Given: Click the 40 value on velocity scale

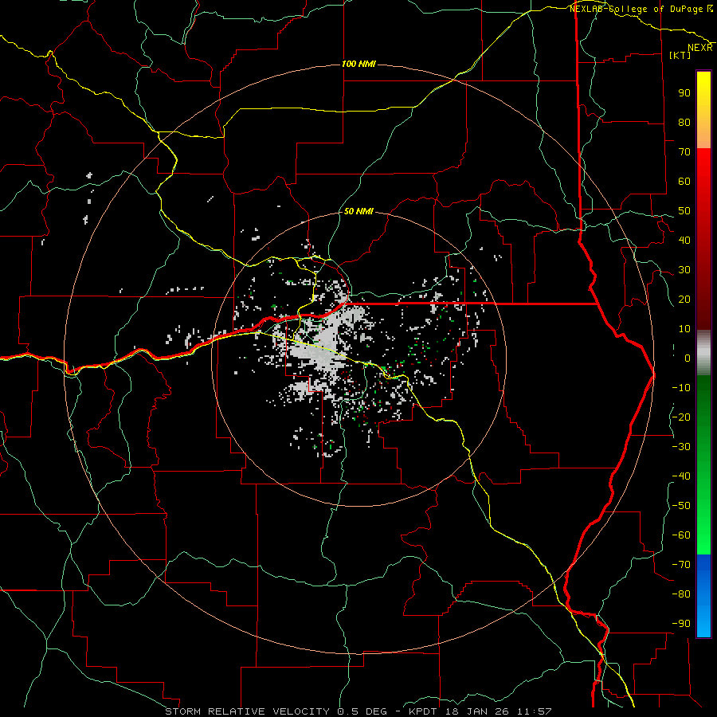Looking at the screenshot, I should pyautogui.click(x=684, y=240).
